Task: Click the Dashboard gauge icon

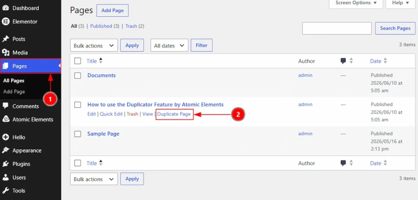Action: (x=6, y=8)
